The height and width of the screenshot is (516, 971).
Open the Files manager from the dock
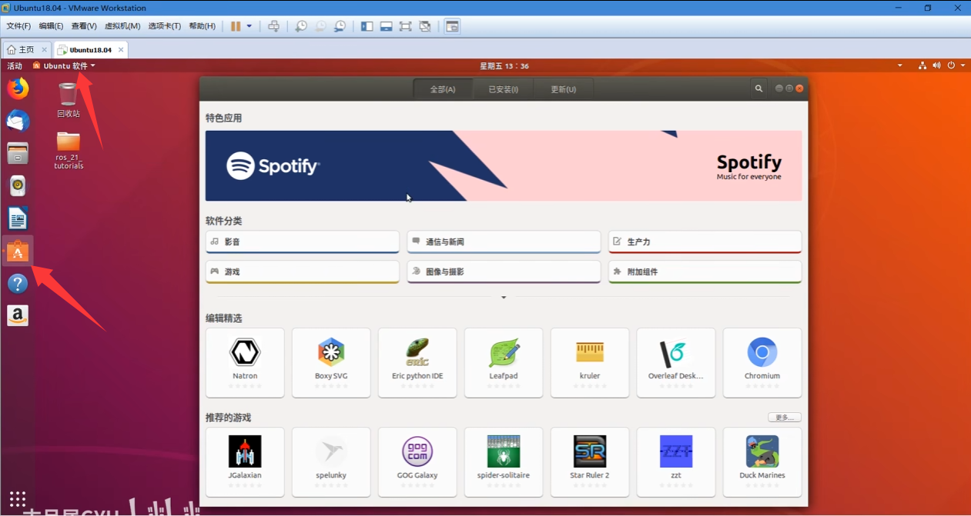point(18,153)
